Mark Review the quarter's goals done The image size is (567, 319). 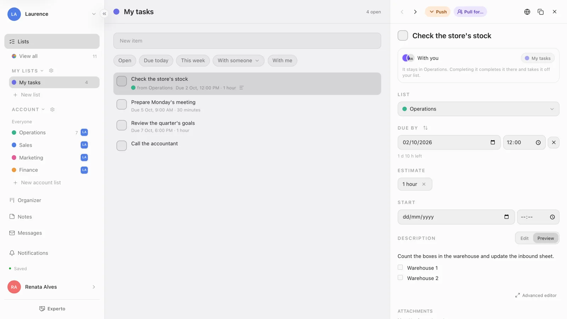pos(122,125)
